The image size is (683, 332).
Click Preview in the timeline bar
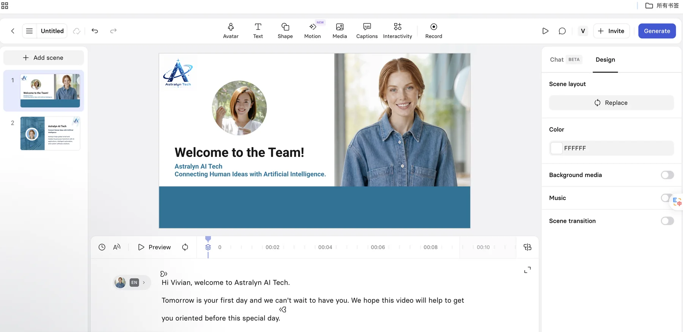pos(154,247)
